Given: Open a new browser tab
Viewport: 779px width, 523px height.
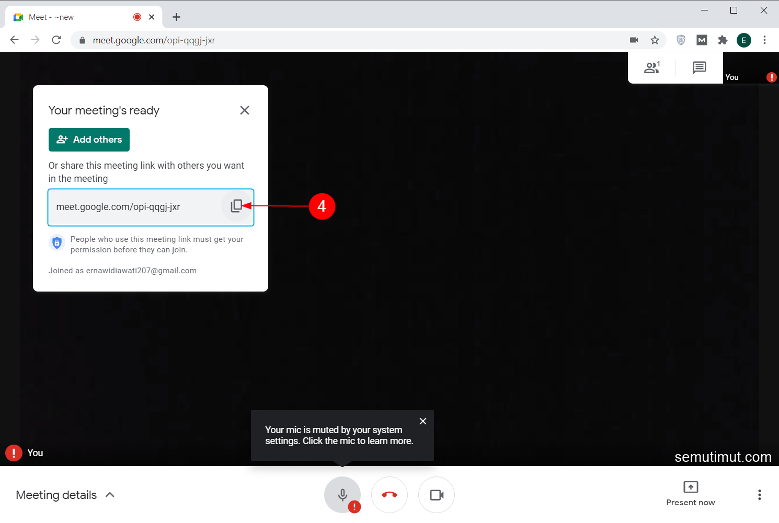Looking at the screenshot, I should [x=176, y=17].
